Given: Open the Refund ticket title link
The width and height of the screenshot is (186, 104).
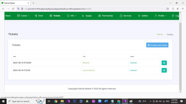Looking at the screenshot, I should [86, 63].
